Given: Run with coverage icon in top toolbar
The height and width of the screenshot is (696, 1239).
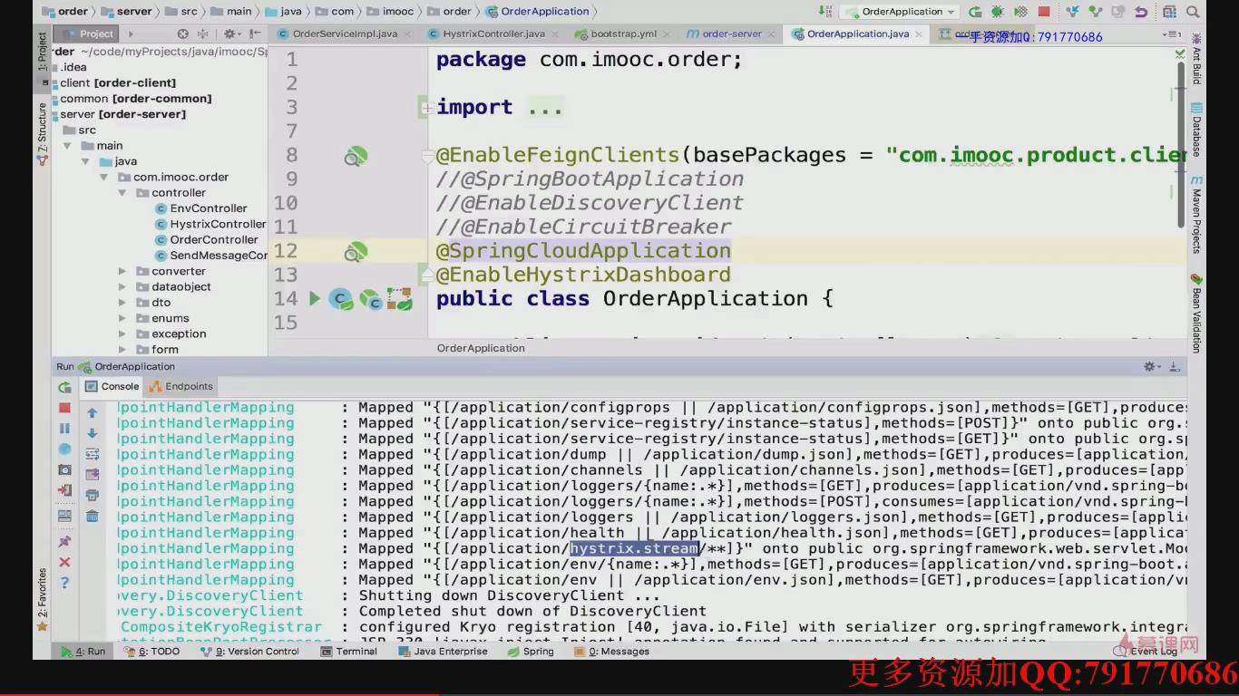Looking at the screenshot, I should 1021,12.
